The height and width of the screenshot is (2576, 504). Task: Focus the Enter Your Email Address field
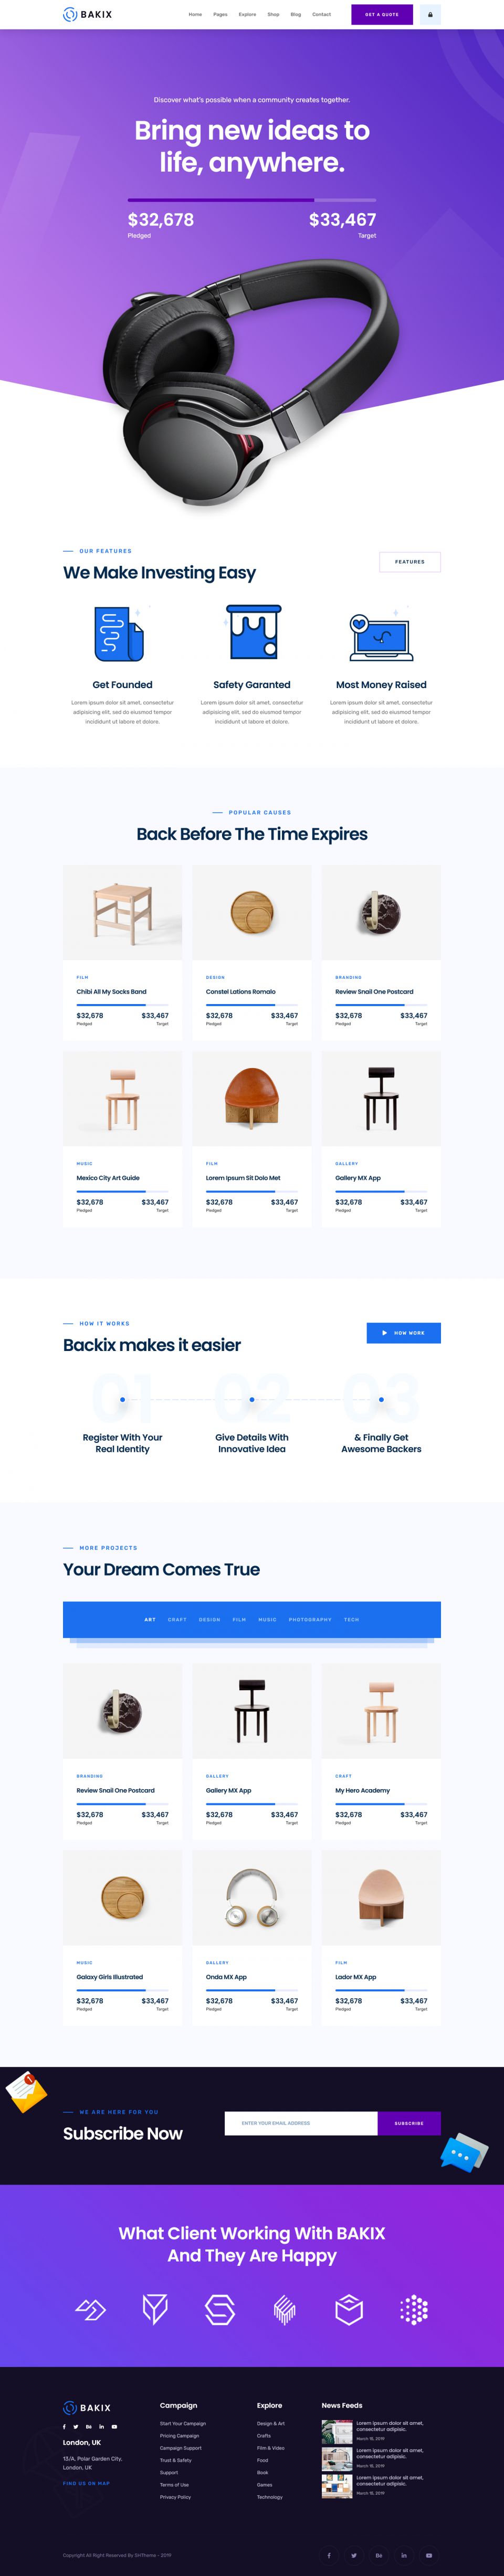301,2123
